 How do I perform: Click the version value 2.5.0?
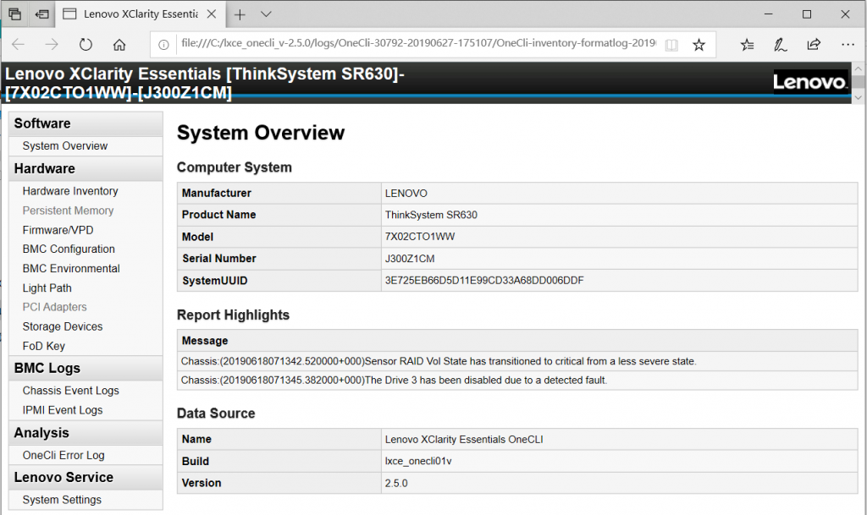396,483
